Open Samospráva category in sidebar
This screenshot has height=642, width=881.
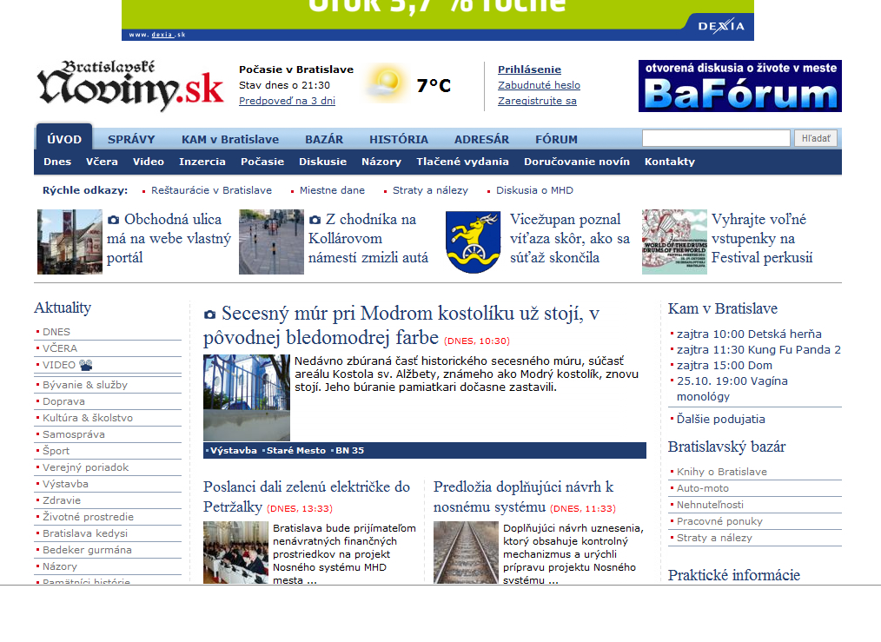tap(74, 434)
